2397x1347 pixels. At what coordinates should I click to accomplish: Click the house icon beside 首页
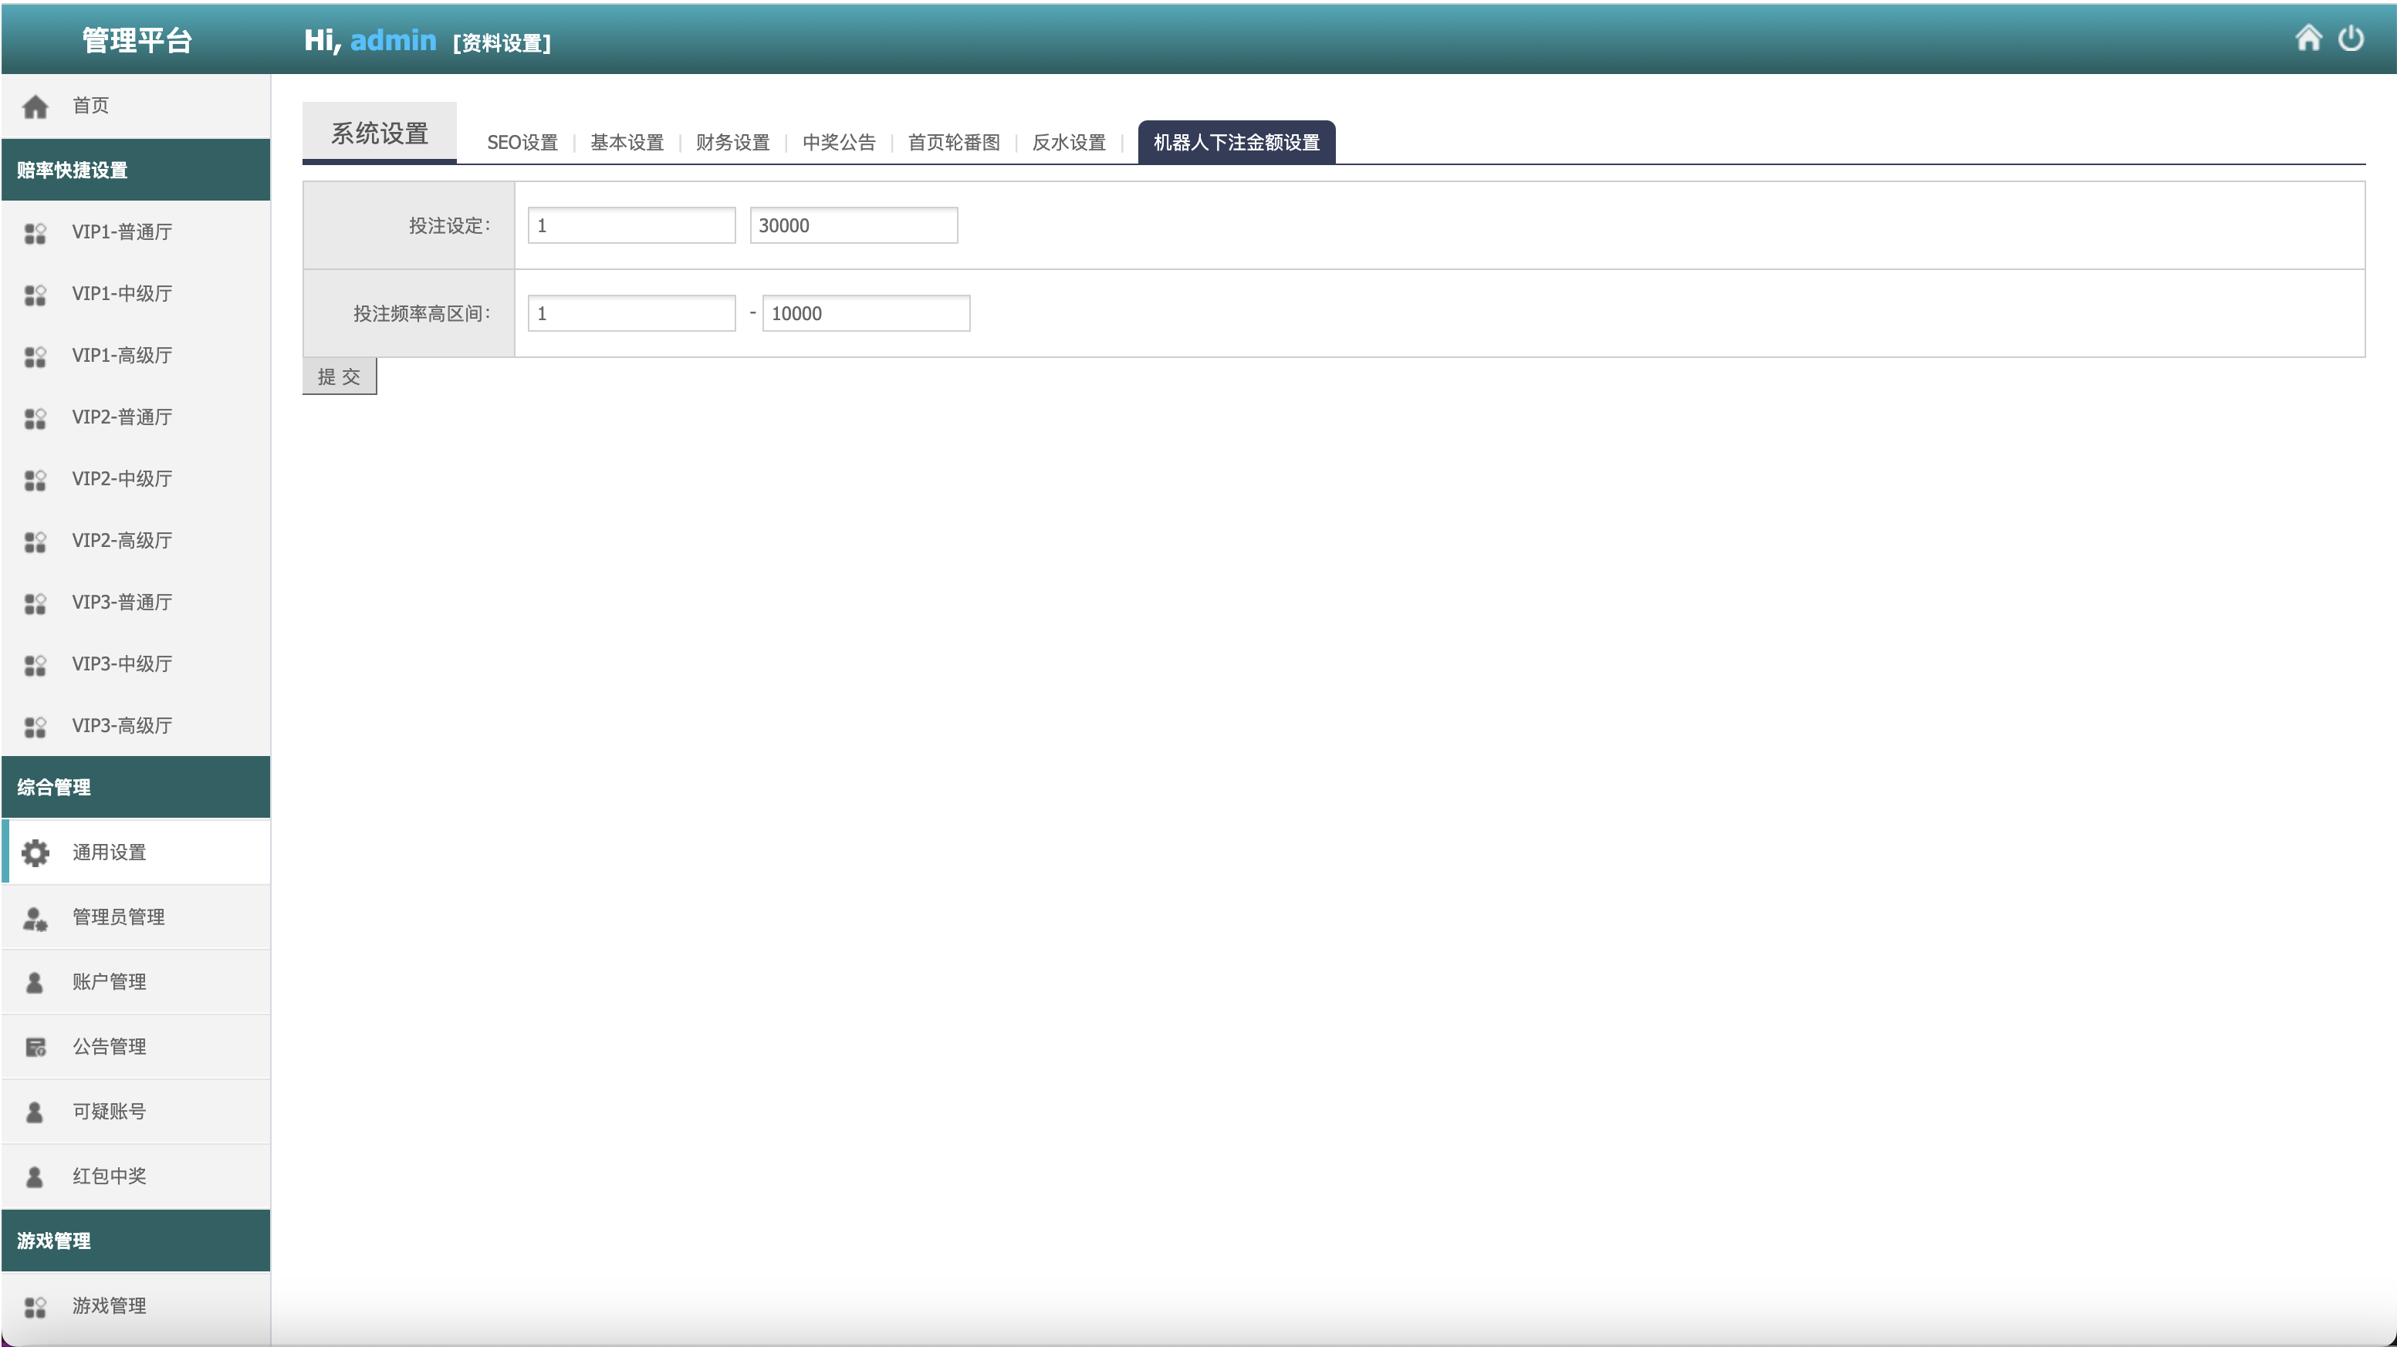tap(35, 107)
